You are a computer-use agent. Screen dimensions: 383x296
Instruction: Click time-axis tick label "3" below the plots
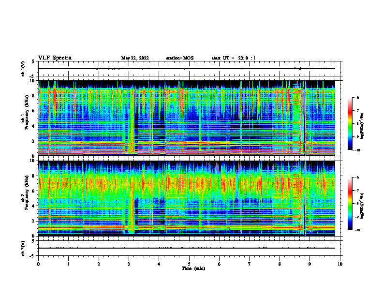(129, 264)
